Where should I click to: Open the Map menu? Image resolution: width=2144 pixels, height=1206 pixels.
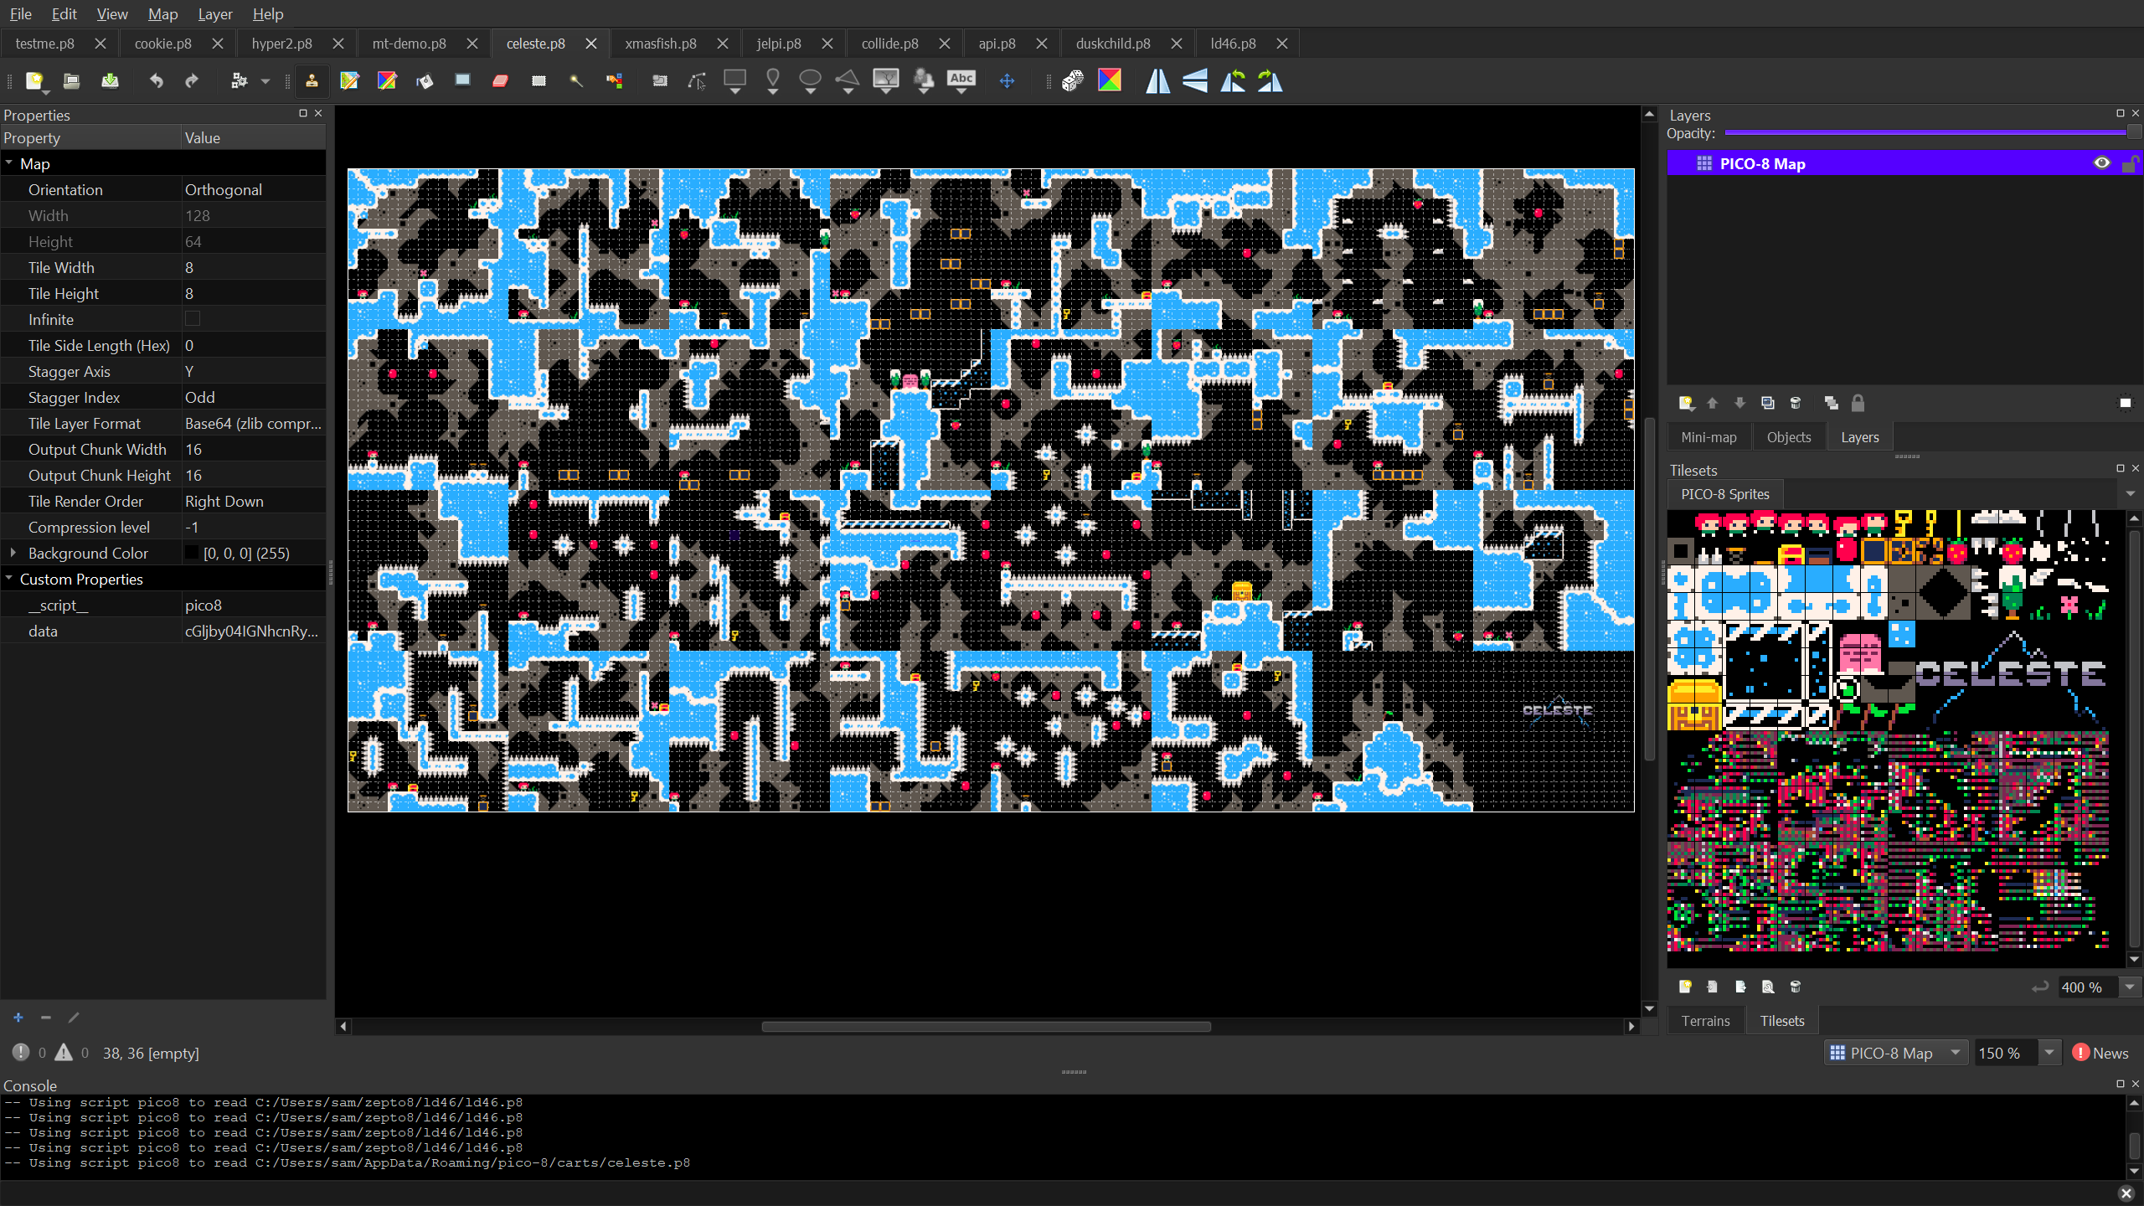[162, 13]
